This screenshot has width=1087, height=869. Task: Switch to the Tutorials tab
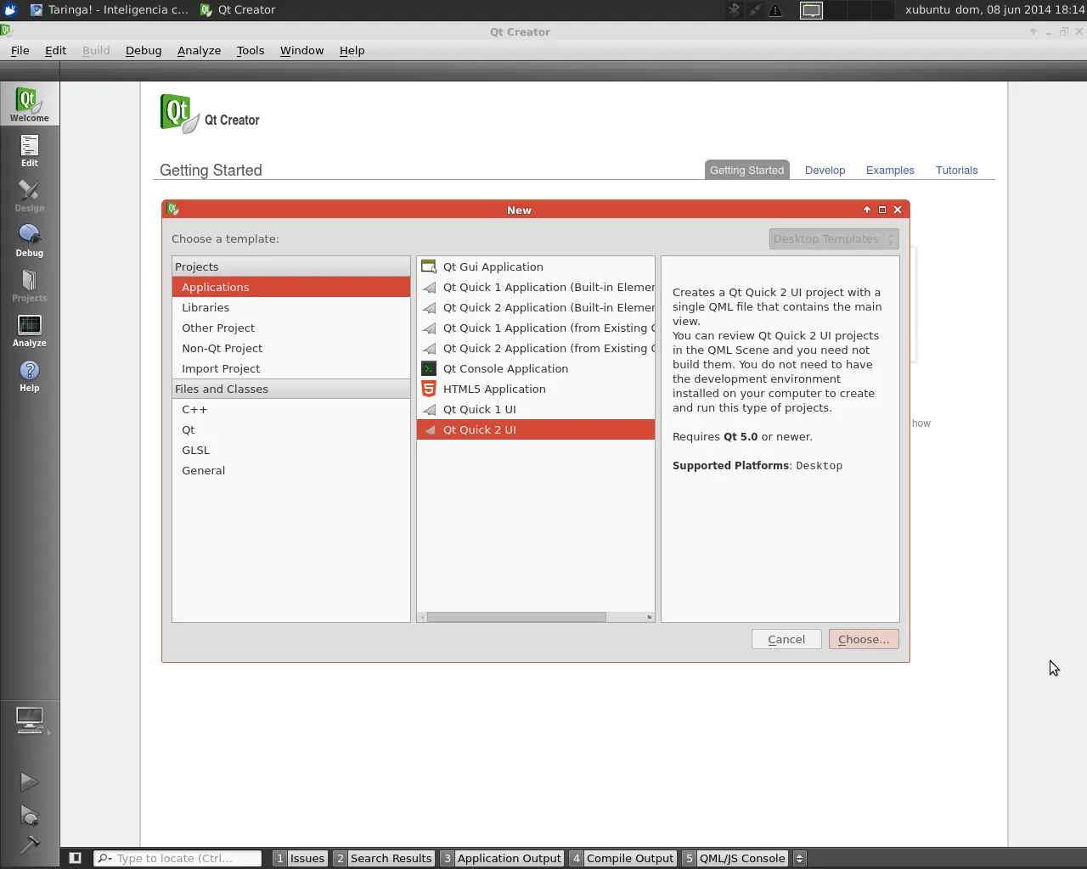point(956,170)
